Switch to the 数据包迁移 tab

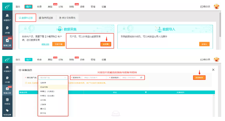[x=26, y=18]
